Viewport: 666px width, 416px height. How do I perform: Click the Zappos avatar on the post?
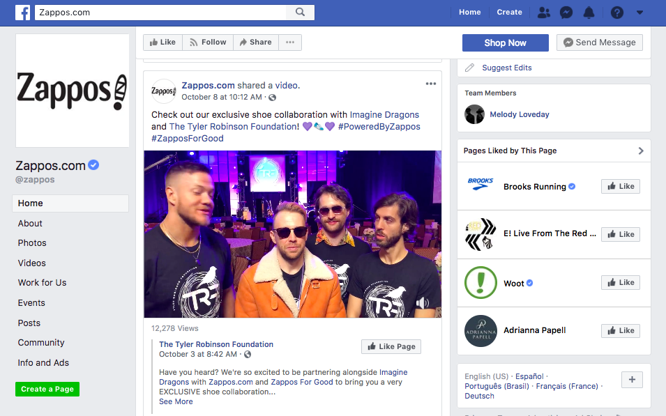163,91
